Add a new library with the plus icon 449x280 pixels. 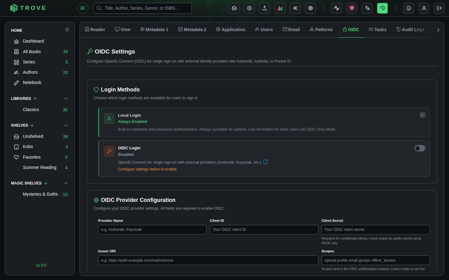(35, 98)
